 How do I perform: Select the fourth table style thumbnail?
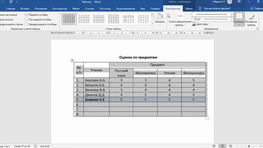(x=113, y=19)
